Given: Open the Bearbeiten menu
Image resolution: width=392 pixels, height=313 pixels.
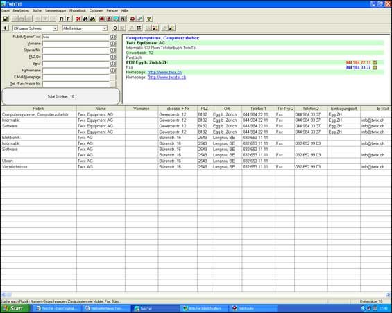Looking at the screenshot, I should coord(21,10).
